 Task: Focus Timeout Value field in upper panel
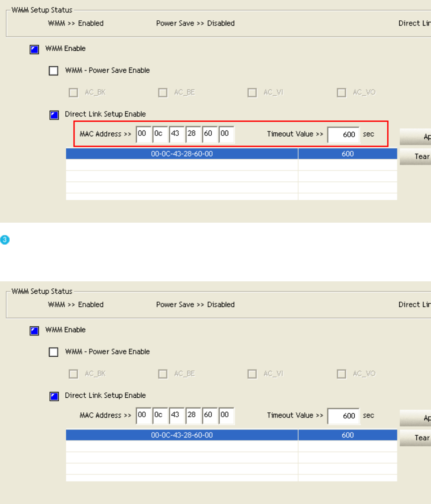tap(343, 134)
